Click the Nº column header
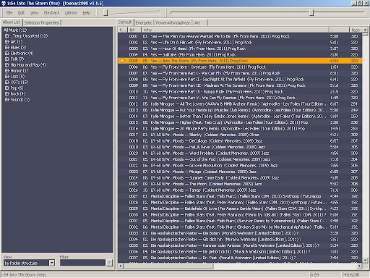370x278 pixels. [134, 30]
